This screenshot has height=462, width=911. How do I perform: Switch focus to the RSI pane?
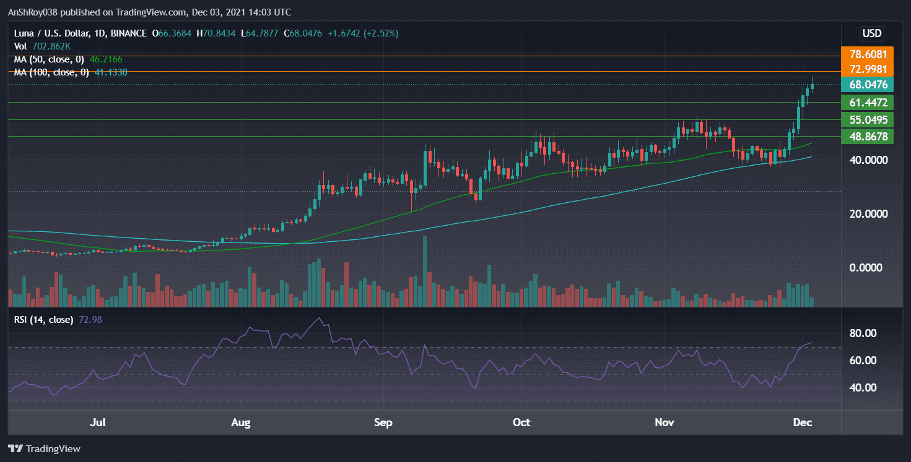(x=421, y=365)
